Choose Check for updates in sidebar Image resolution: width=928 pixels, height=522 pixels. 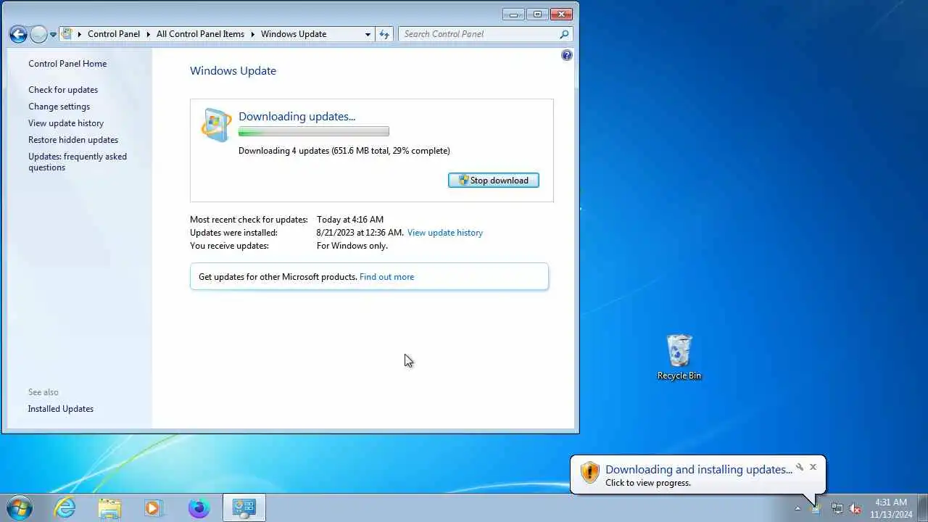[63, 90]
